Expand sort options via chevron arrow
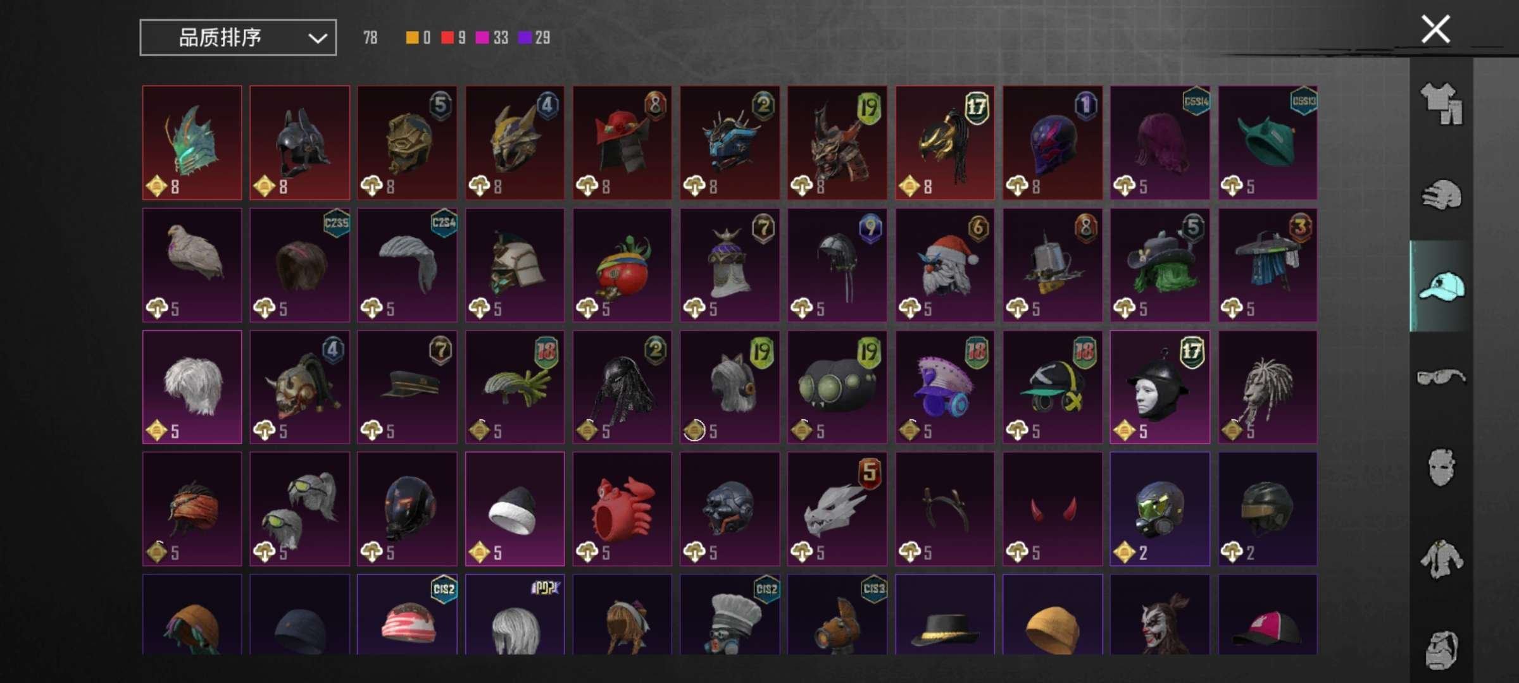 click(317, 39)
